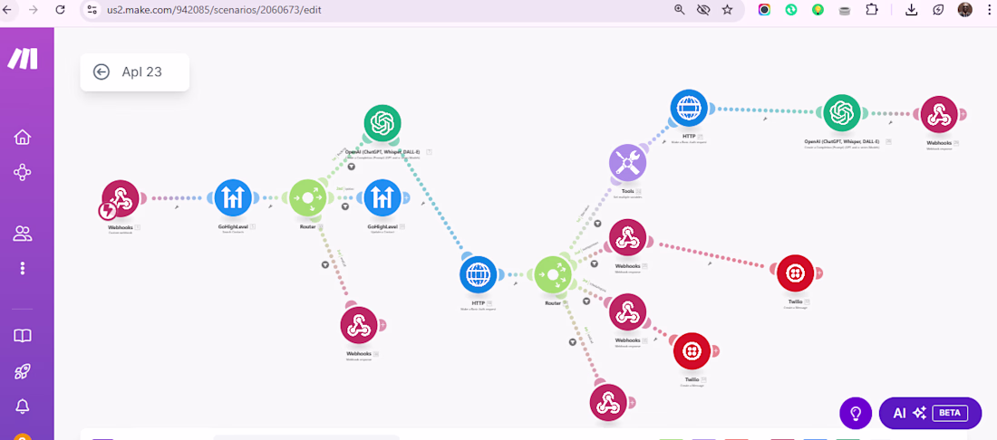Bookmark this page with the star icon
Screen dimensions: 997x440
(x=728, y=10)
